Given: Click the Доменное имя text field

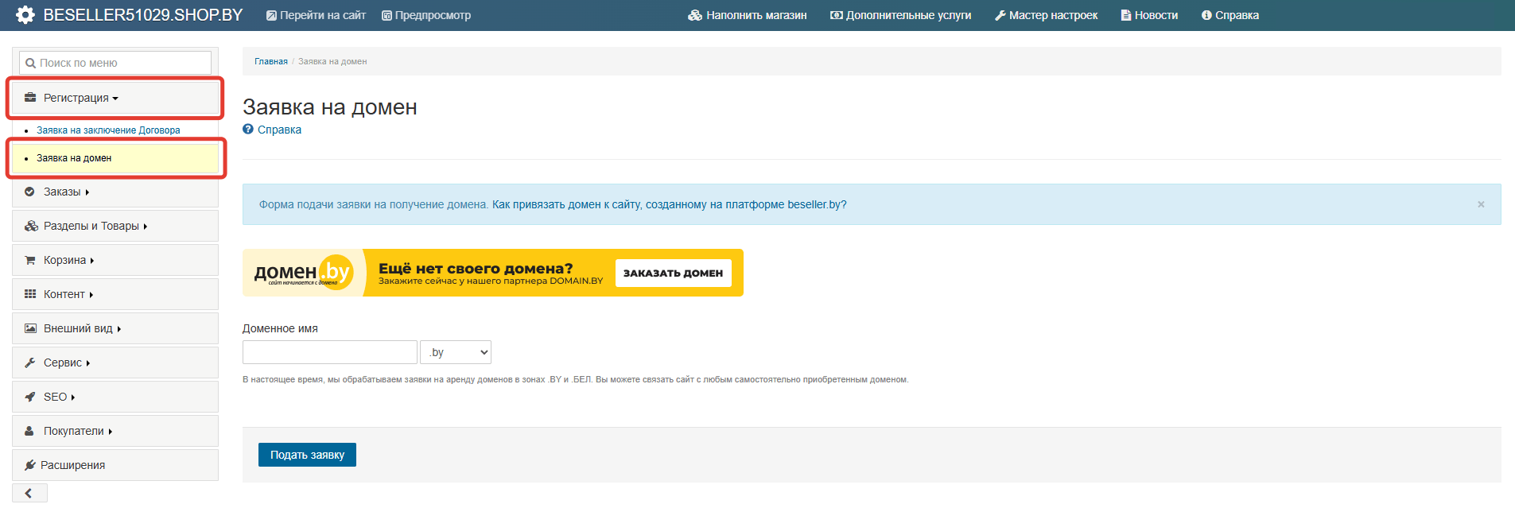Looking at the screenshot, I should [x=329, y=352].
